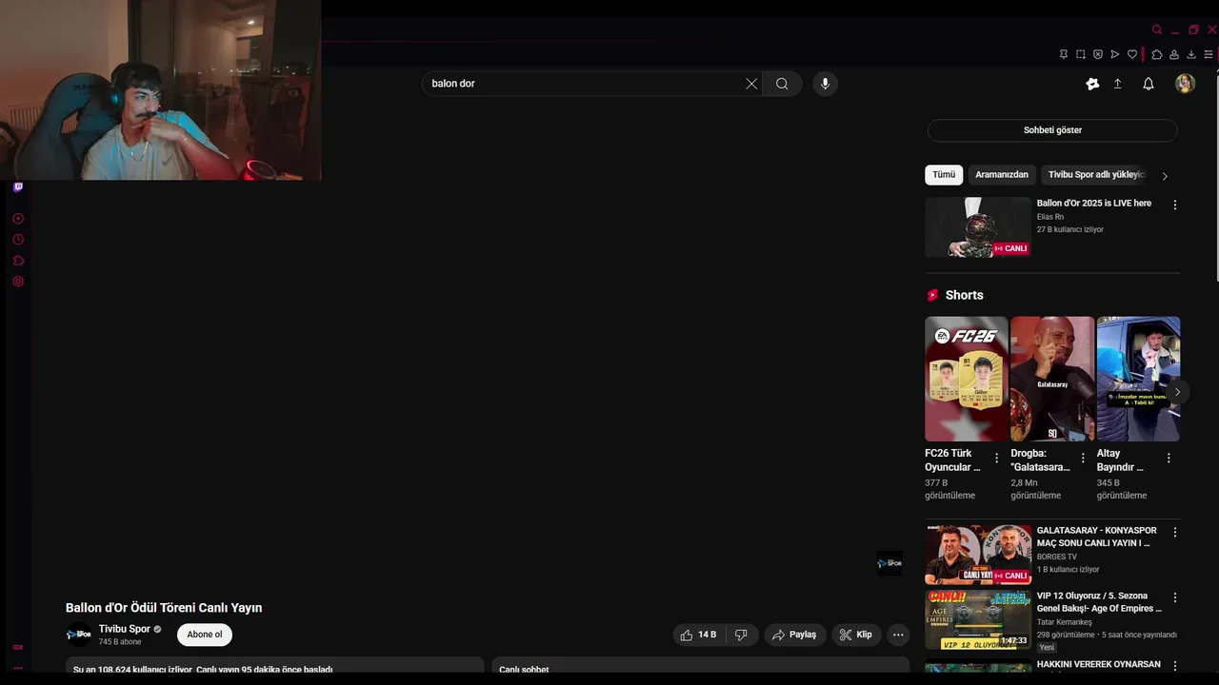The width and height of the screenshot is (1219, 685).
Task: Open browser history clock icon in sidebar
Action: [18, 240]
